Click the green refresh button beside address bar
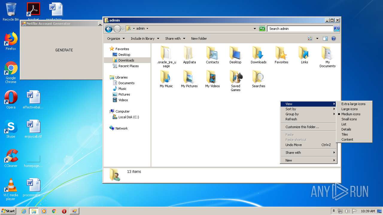Viewport: 383px width, 215px height. [262, 29]
